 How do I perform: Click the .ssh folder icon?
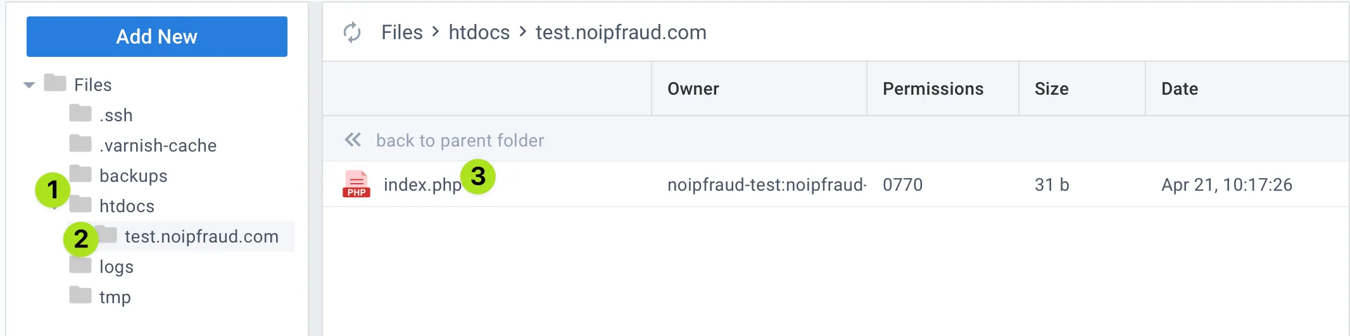click(x=80, y=114)
